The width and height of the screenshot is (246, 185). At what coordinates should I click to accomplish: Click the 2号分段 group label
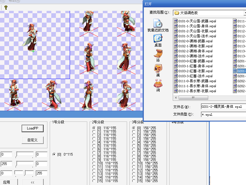point(98,122)
